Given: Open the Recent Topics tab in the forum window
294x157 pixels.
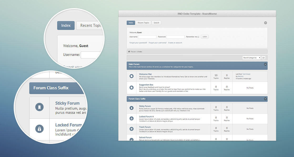Looking at the screenshot, I should click(x=143, y=23).
